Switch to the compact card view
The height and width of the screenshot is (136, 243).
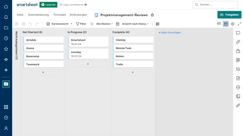pyautogui.click(x=219, y=24)
